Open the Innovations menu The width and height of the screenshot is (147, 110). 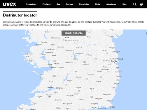[x=31, y=4]
